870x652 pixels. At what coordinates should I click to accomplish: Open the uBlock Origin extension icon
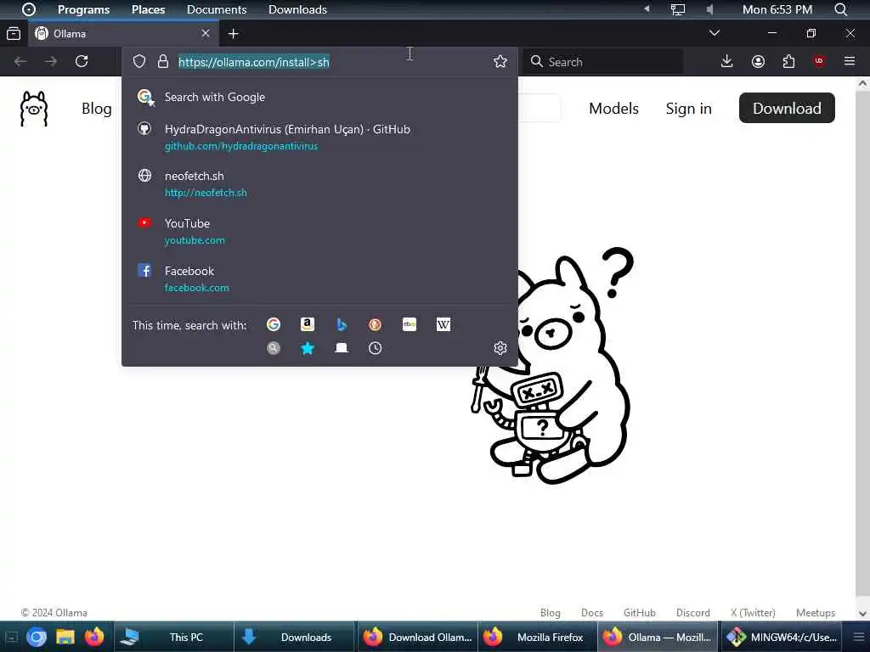[818, 61]
